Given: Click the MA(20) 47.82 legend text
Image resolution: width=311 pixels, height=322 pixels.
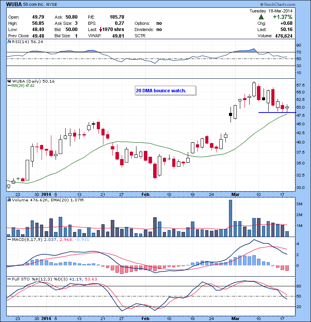Looking at the screenshot, I should [x=23, y=86].
